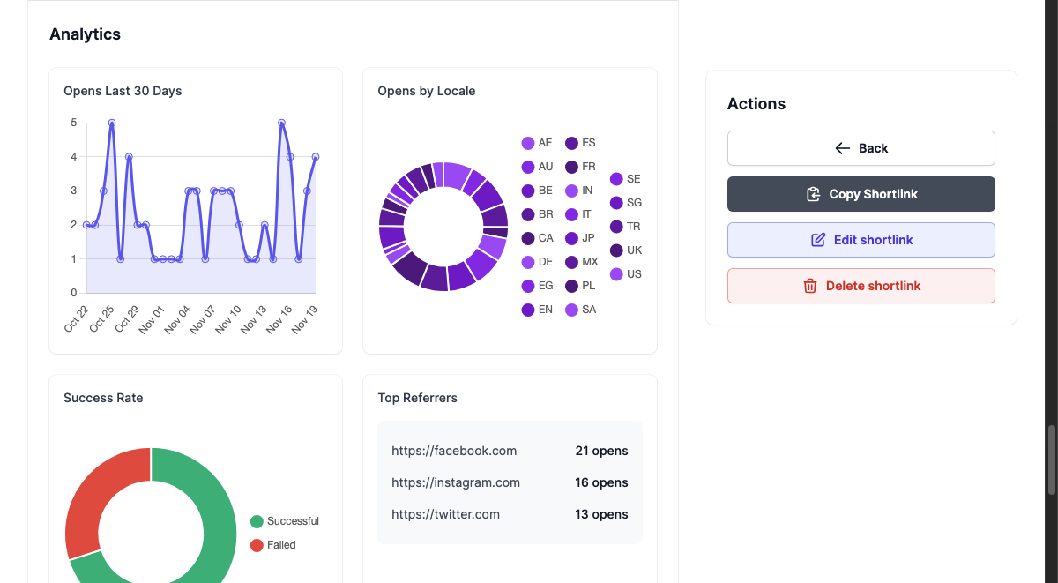
Task: Toggle the JP locale legend swatch
Action: pos(572,238)
